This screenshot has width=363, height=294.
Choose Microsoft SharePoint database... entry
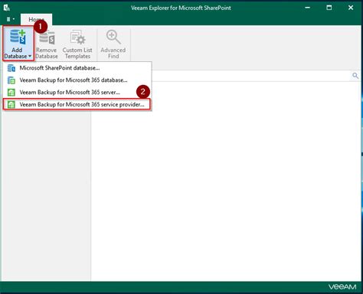point(77,68)
